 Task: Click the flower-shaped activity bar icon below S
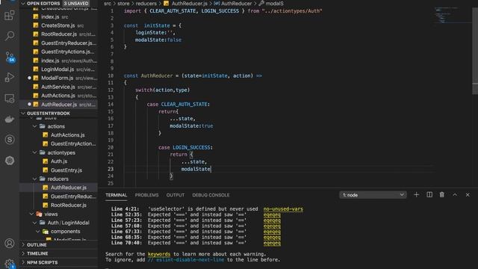pos(10,161)
